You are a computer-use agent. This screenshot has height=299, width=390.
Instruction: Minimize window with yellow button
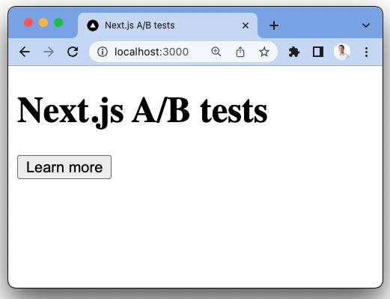coord(43,22)
